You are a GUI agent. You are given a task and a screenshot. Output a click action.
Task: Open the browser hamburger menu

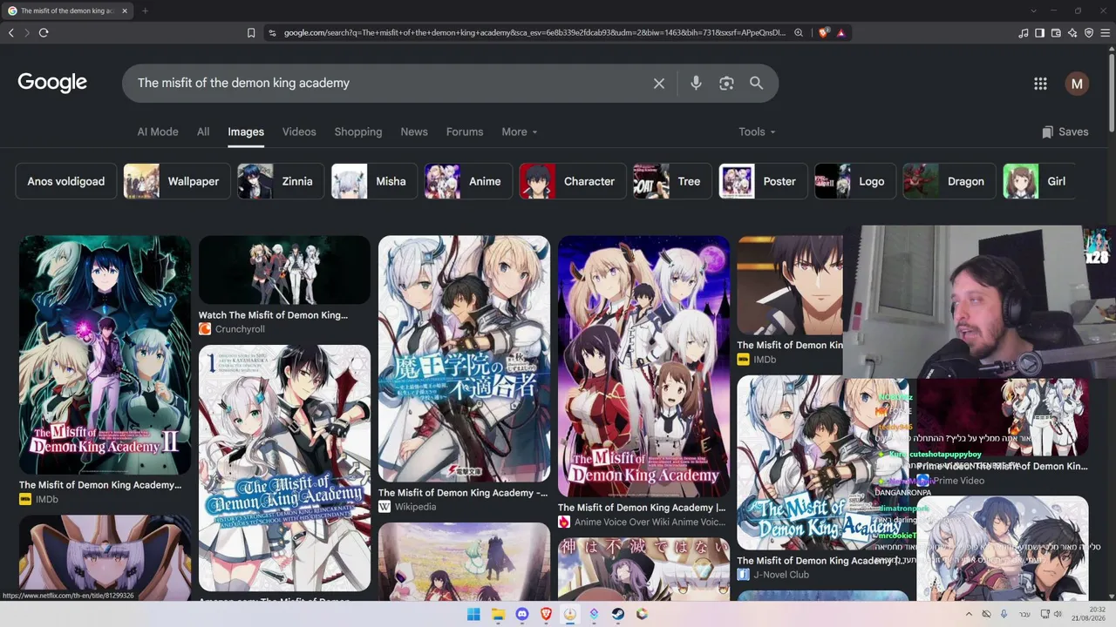pos(1106,33)
